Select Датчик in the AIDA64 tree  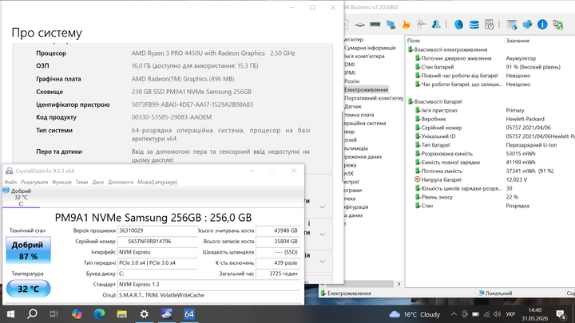[353, 107]
